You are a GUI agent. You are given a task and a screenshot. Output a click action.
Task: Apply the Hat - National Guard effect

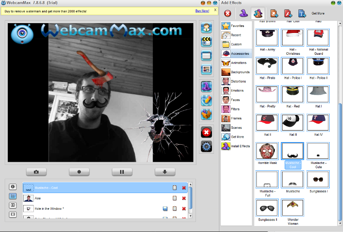point(318,38)
